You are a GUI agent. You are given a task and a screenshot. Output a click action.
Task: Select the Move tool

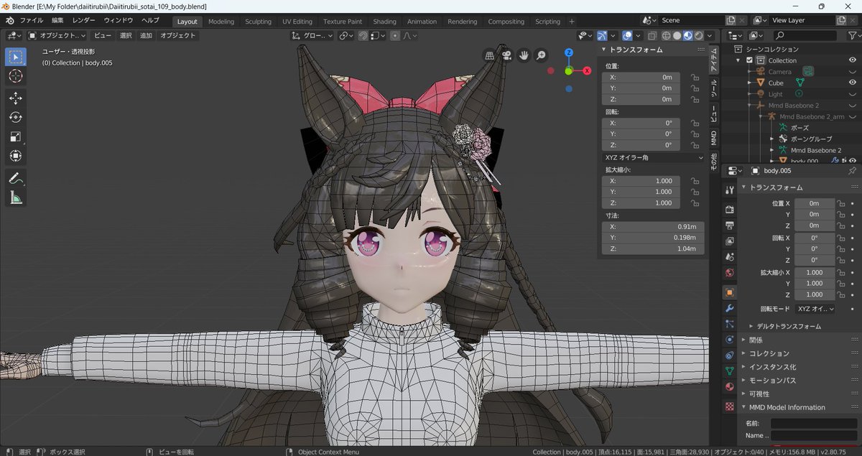pyautogui.click(x=16, y=98)
